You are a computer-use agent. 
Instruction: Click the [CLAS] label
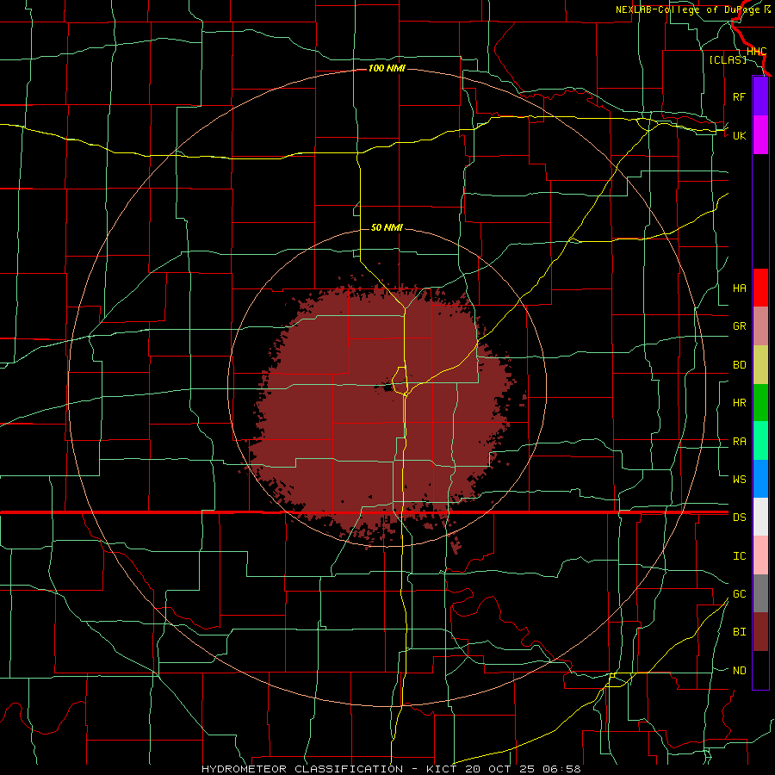coord(728,59)
